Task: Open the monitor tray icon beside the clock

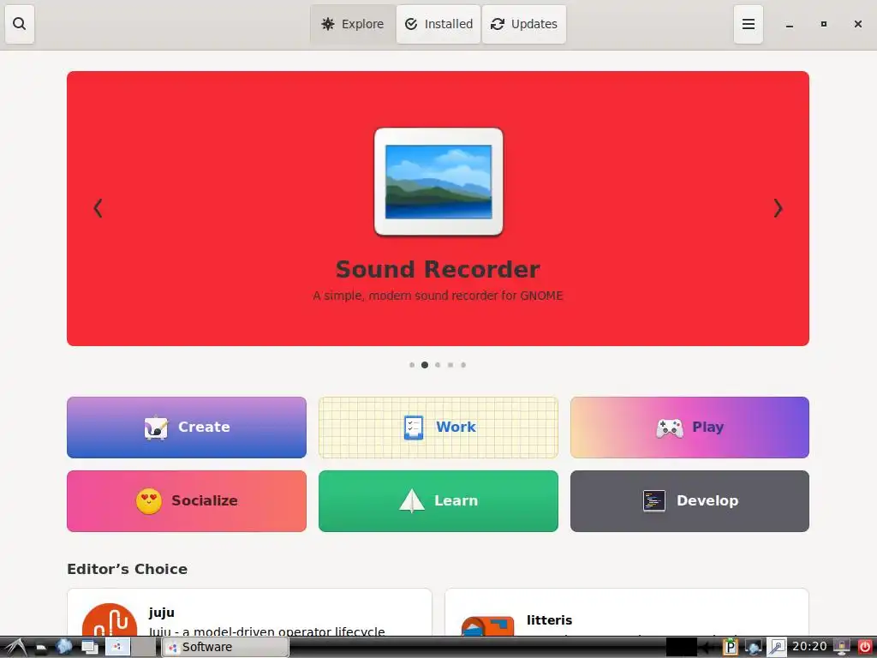Action: tap(842, 648)
